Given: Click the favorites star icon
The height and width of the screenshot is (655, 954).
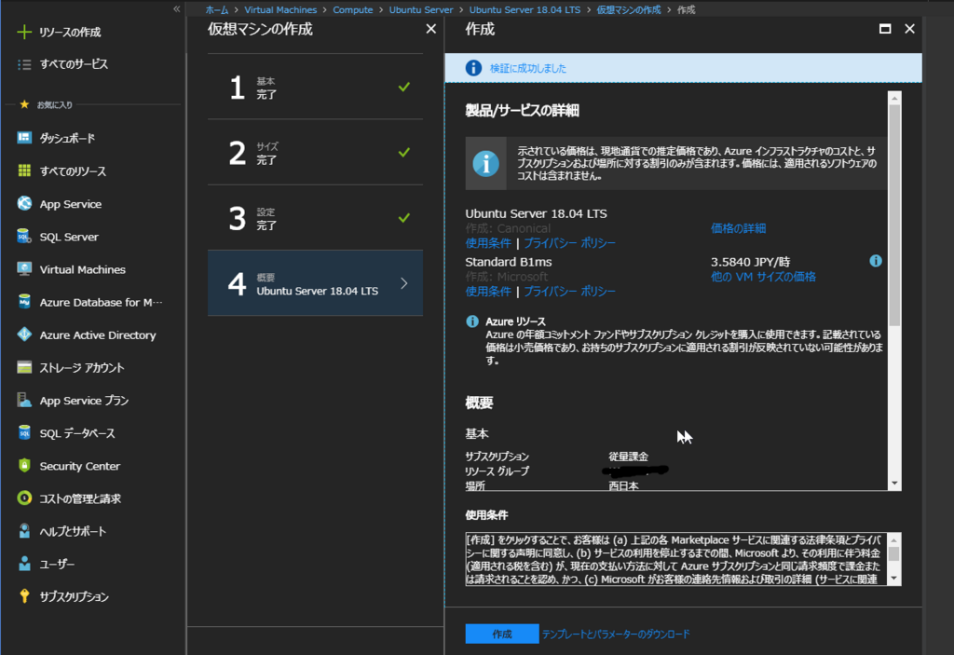Looking at the screenshot, I should (x=23, y=104).
